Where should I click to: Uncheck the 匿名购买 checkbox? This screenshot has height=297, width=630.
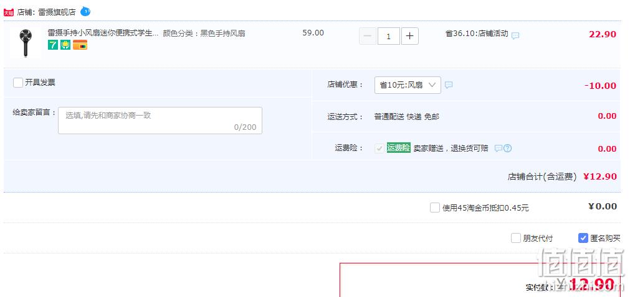[583, 238]
